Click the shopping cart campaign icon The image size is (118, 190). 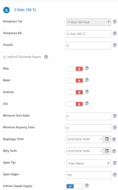[6, 10]
